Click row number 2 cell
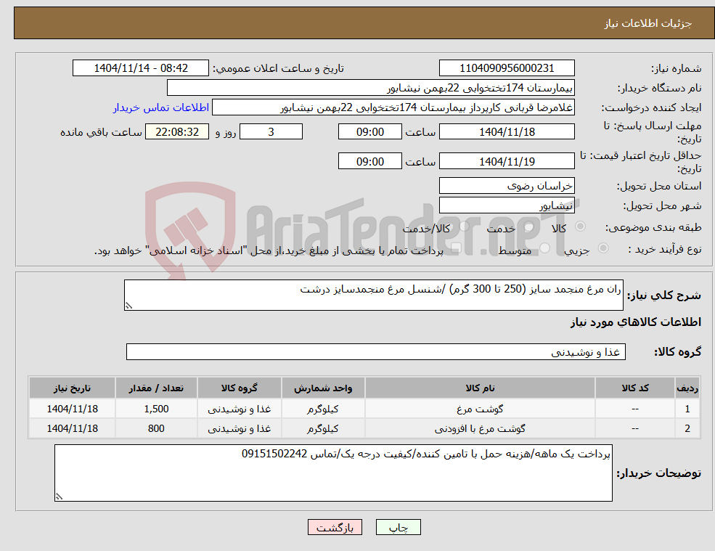The image size is (715, 551). pos(687,428)
